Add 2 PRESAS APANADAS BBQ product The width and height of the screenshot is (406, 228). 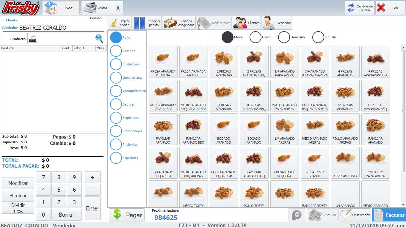click(x=254, y=62)
